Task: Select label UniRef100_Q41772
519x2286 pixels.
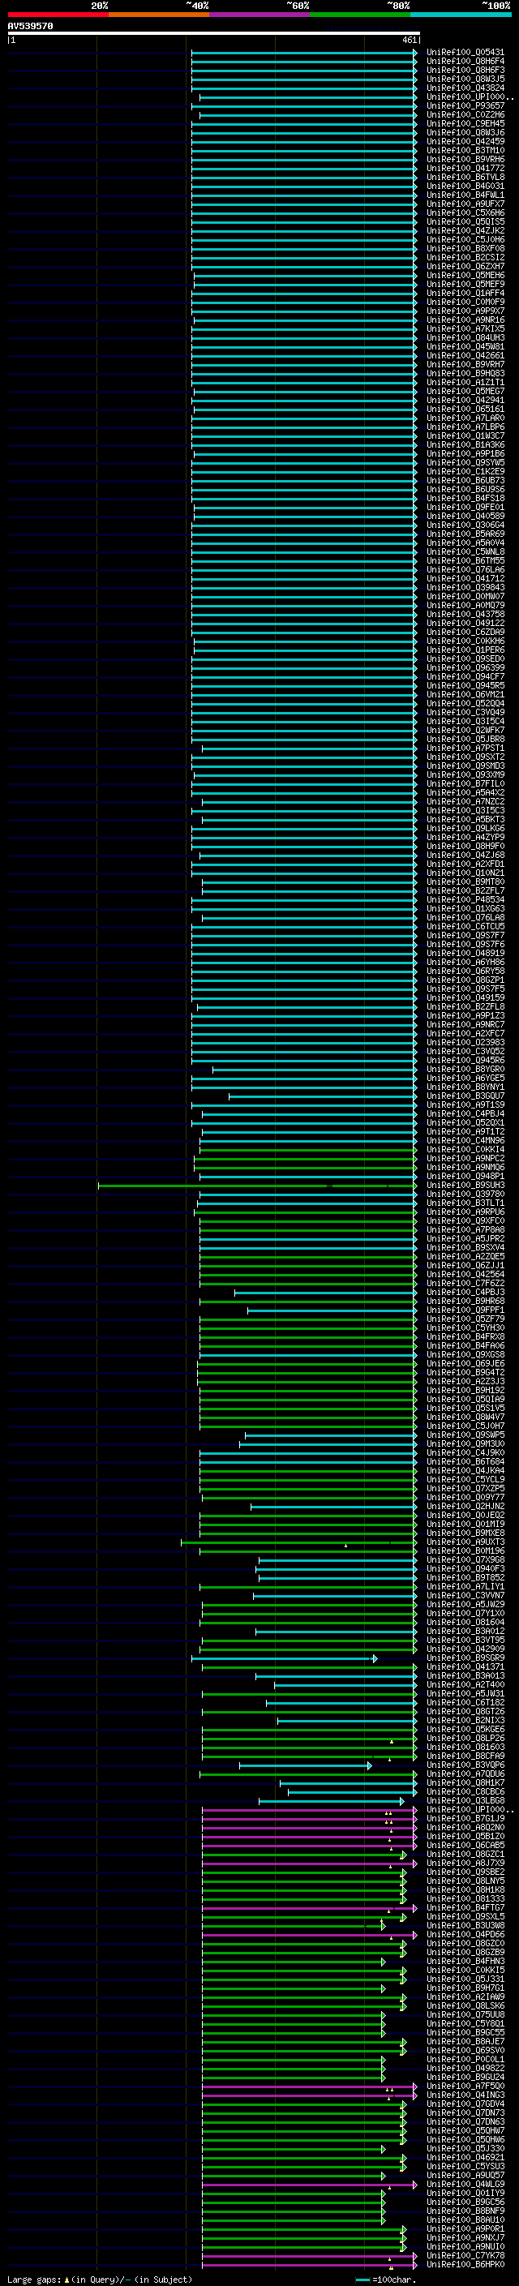Action: (465, 168)
